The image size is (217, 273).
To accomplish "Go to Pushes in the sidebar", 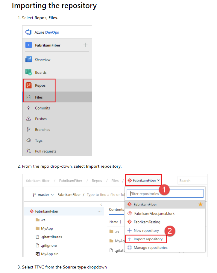I will point(41,119).
